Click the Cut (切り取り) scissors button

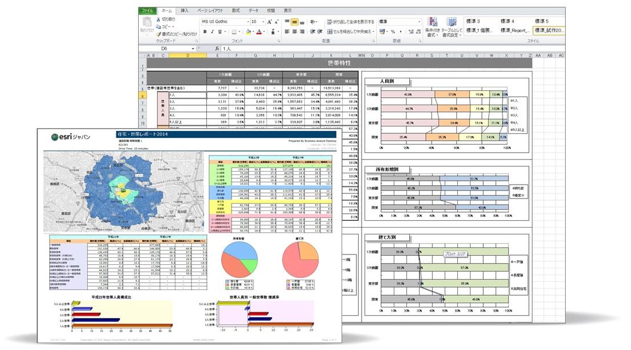coord(166,19)
